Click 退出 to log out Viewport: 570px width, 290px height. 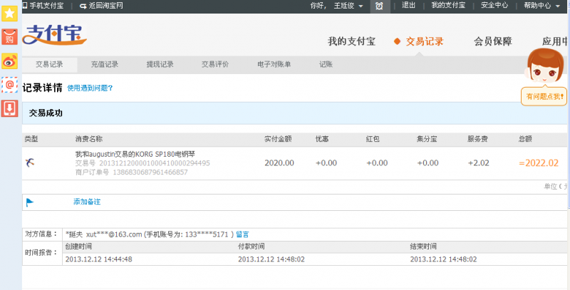[x=409, y=6]
